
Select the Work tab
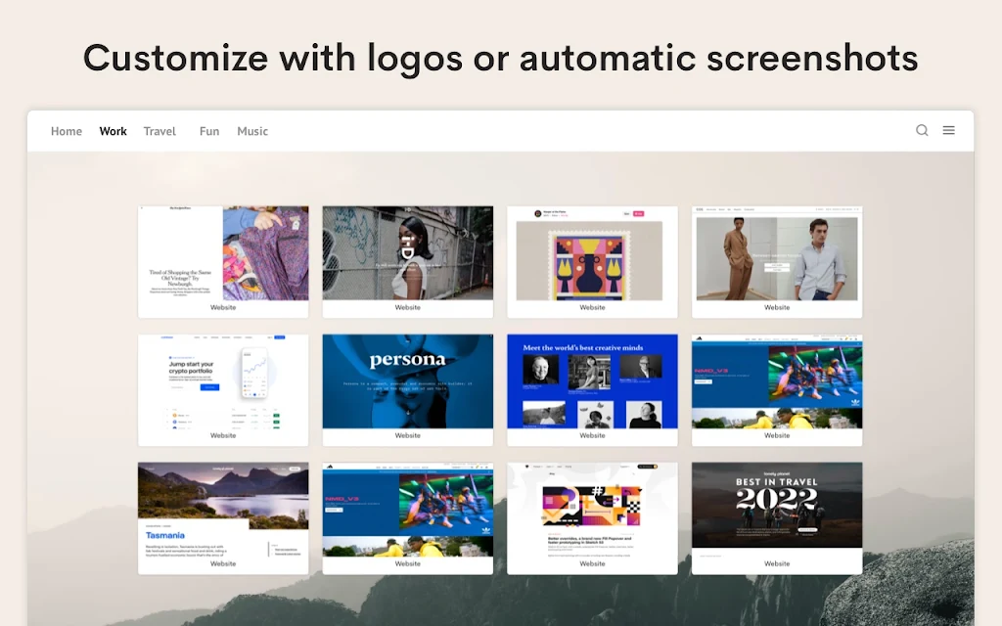tap(114, 131)
